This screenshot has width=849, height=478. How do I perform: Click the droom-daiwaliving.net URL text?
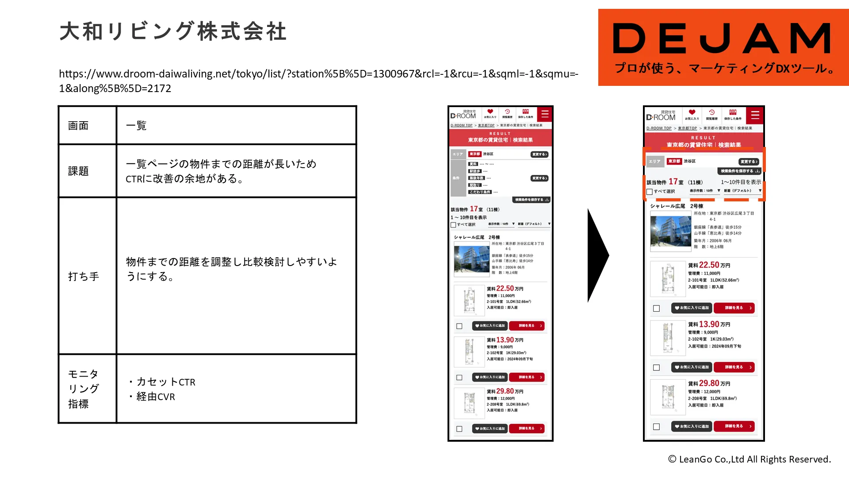[318, 81]
